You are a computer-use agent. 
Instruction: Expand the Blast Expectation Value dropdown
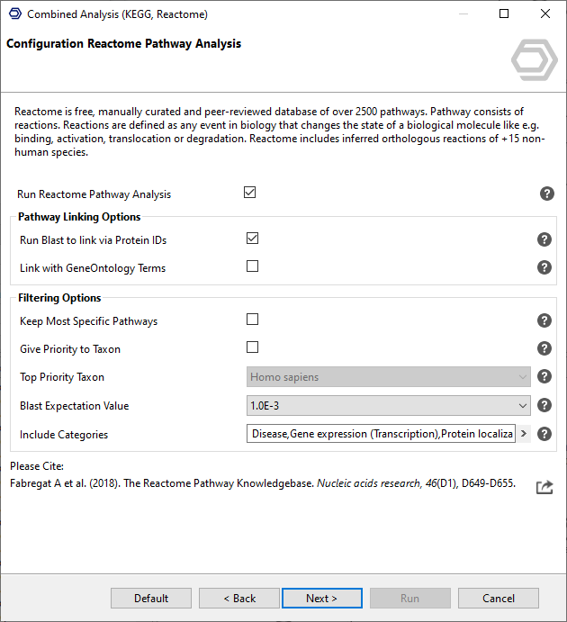pos(523,405)
